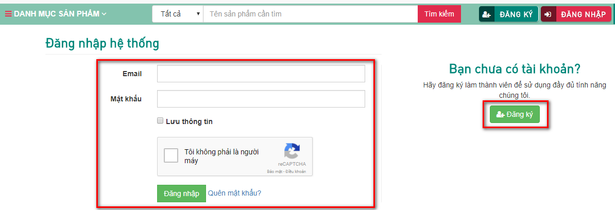Click the Bạn chưa có tài khoản? heading
The height and width of the screenshot is (210, 615).
click(x=515, y=69)
